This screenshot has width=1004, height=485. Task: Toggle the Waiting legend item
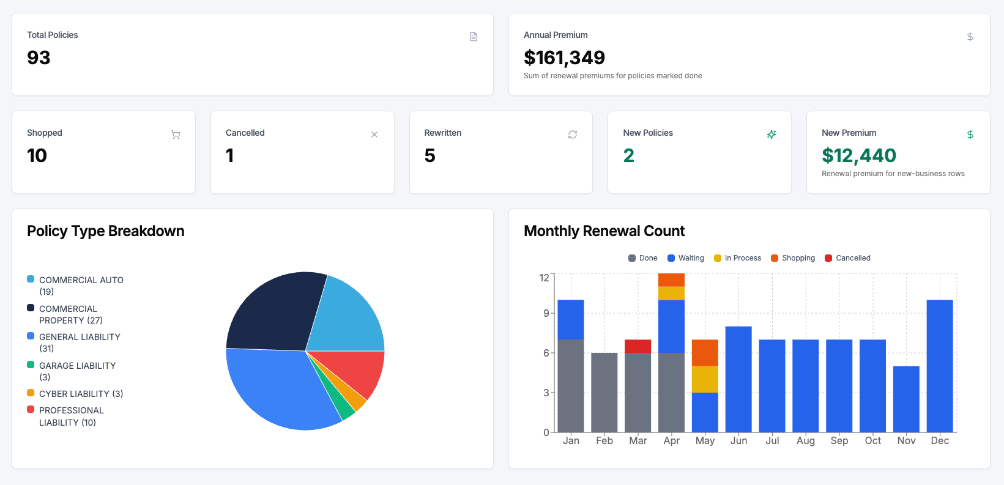[x=686, y=258]
